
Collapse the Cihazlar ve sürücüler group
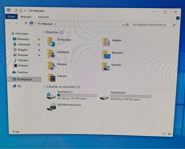click(44, 87)
